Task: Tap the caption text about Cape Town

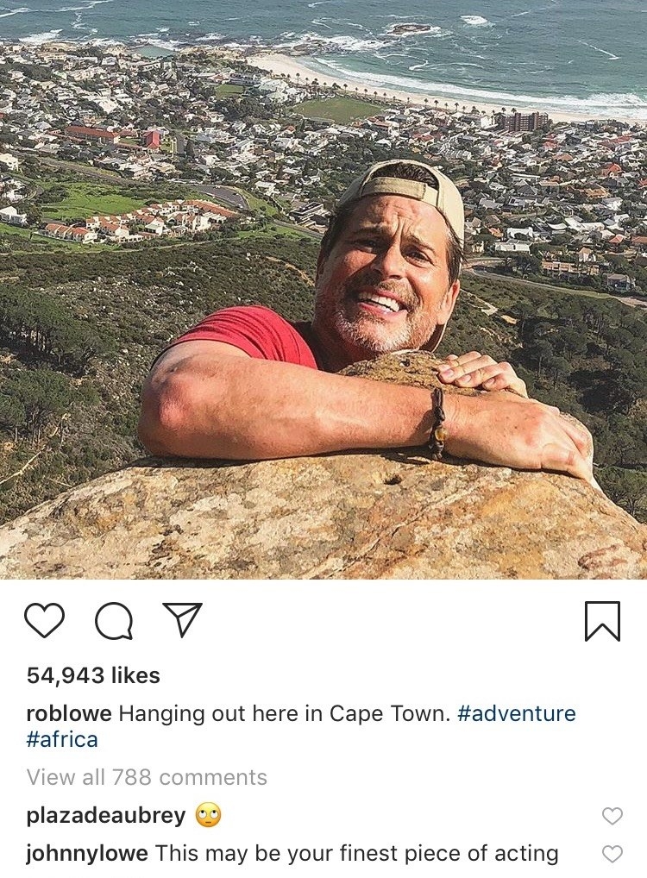Action: pyautogui.click(x=285, y=713)
